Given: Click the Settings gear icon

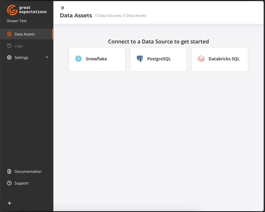Looking at the screenshot, I should point(9,57).
